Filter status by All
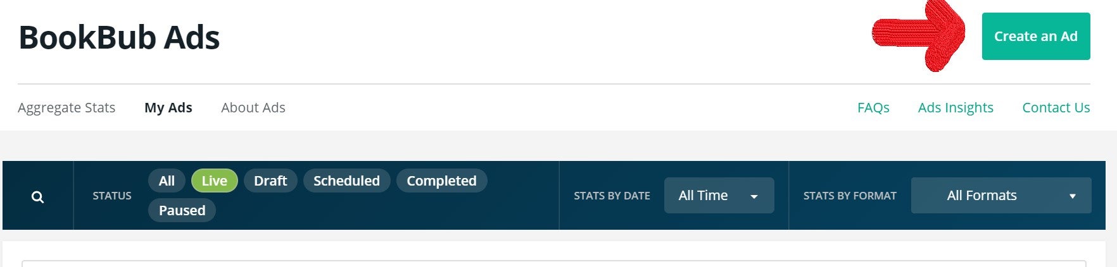The image size is (1117, 267). click(167, 181)
